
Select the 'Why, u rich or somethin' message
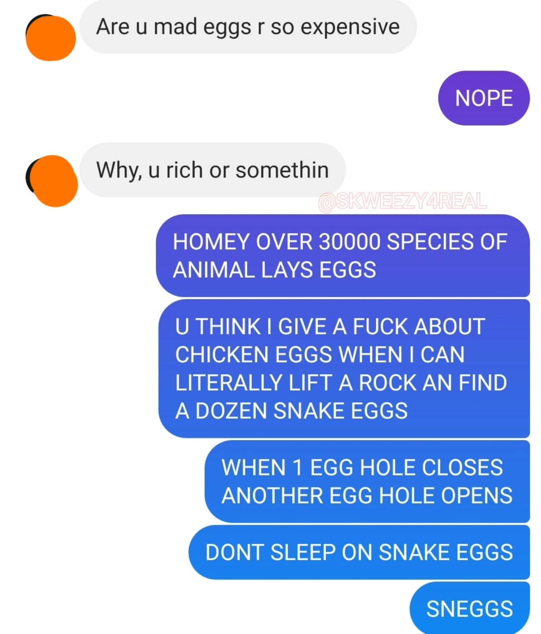click(x=212, y=170)
